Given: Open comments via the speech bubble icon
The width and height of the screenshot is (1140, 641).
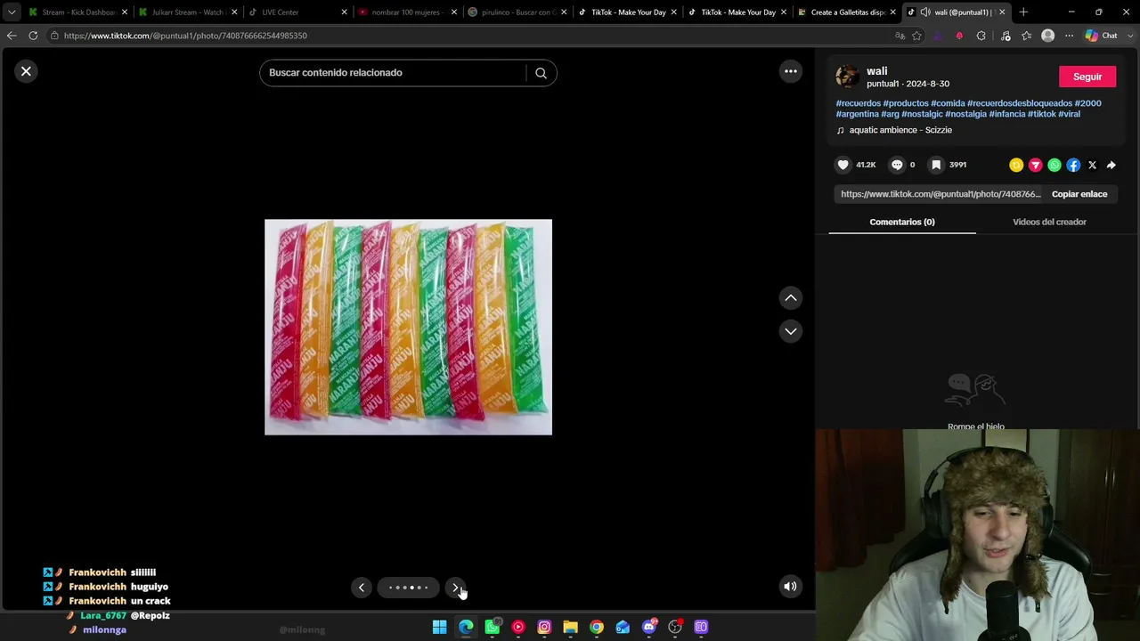Looking at the screenshot, I should pos(897,165).
